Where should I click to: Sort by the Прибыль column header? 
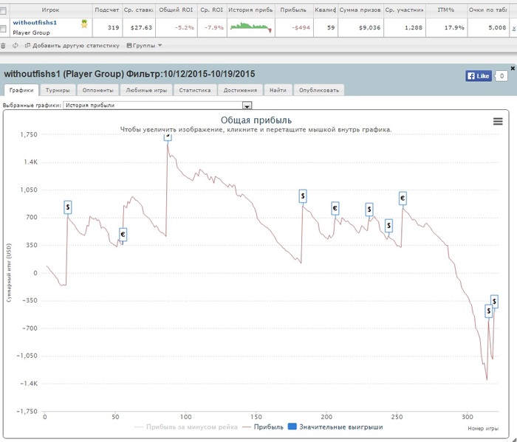293,10
